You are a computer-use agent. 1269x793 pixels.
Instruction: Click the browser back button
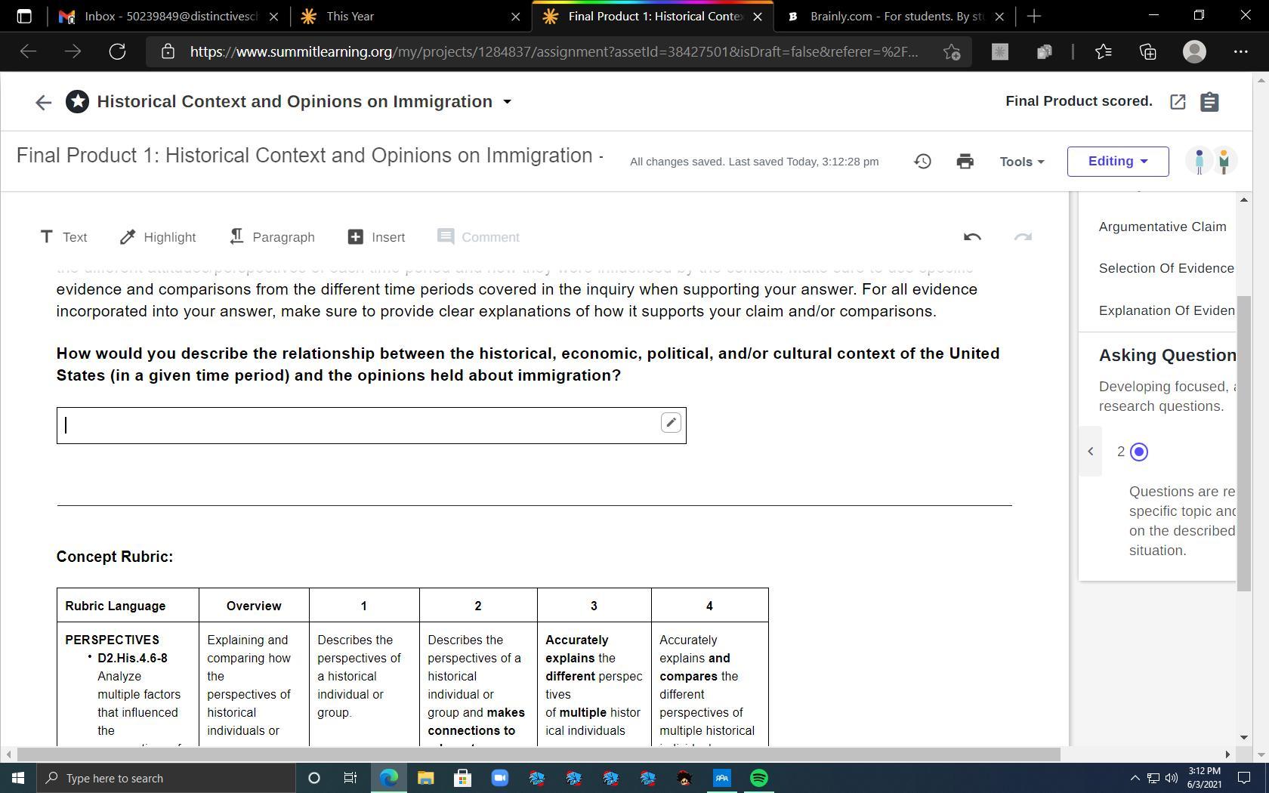(28, 51)
